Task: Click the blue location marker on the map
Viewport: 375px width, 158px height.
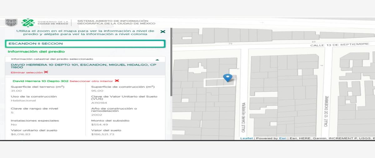Action: (x=227, y=77)
